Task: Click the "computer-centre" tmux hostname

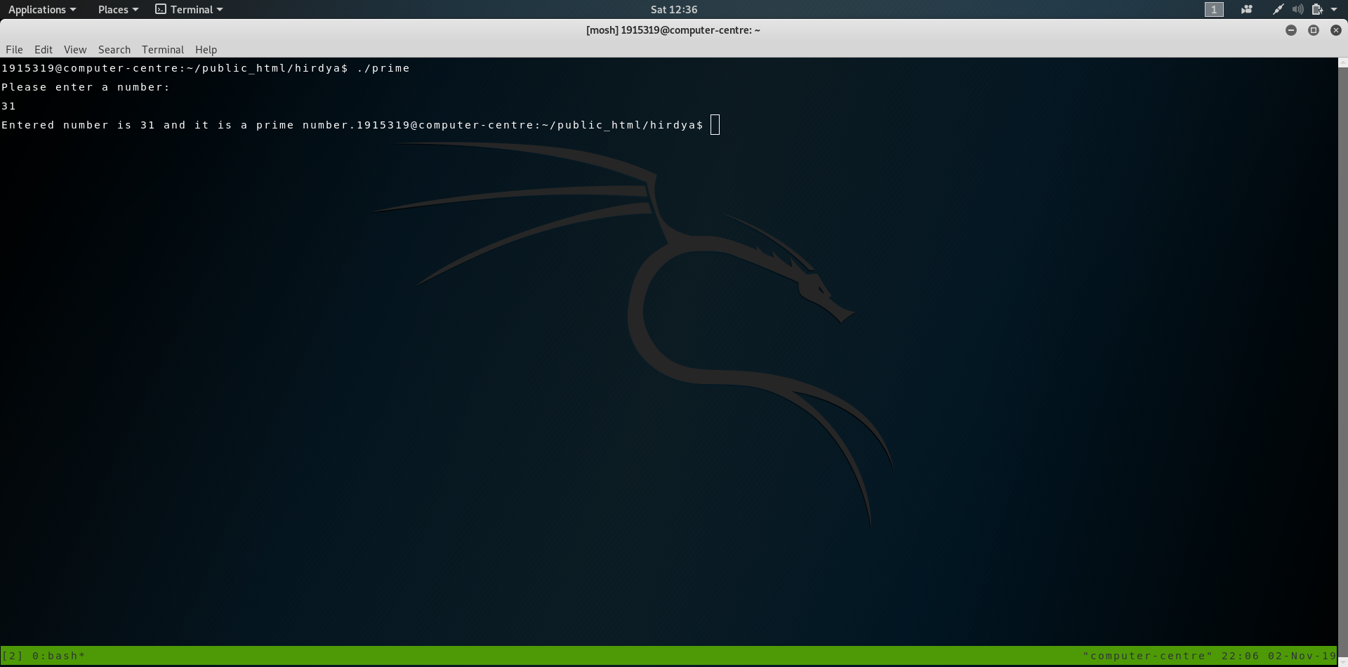Action: point(1148,656)
